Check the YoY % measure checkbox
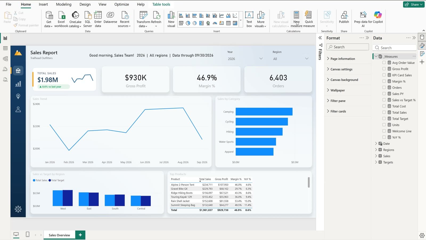The image size is (426, 240). tap(384, 137)
